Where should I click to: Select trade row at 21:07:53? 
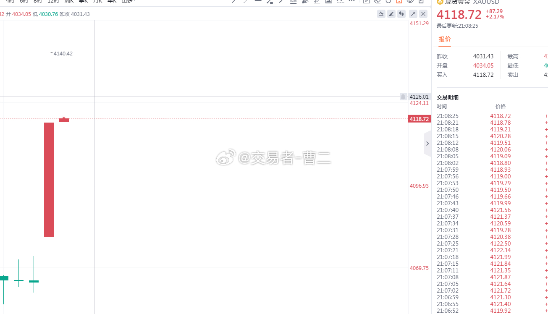pos(492,183)
